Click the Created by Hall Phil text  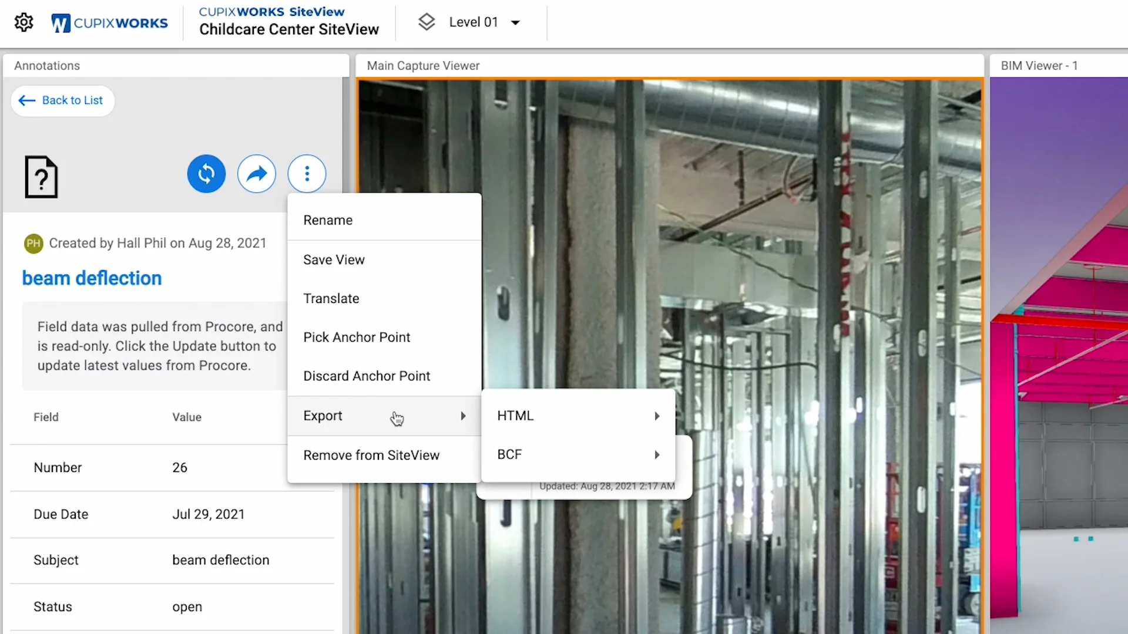click(x=157, y=243)
